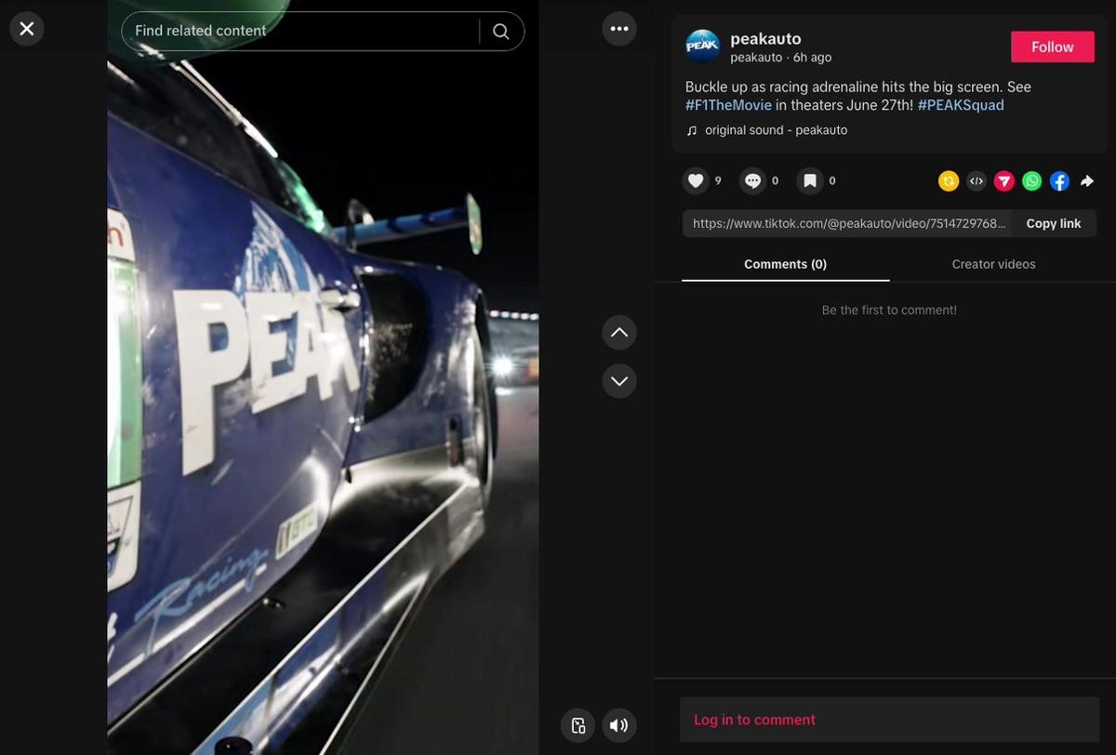Send to friends via the red icon
Screen dimensions: 1116x755
1004,181
